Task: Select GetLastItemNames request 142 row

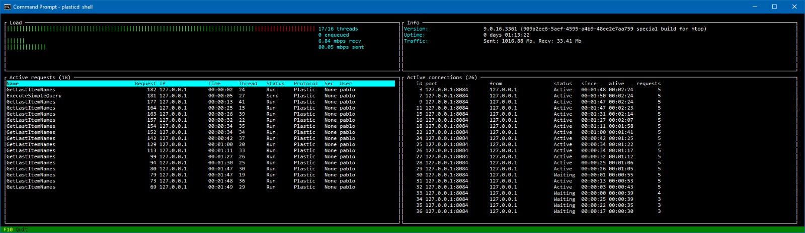Action: click(200, 138)
